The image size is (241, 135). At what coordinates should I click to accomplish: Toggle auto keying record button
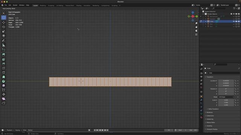(x=89, y=130)
